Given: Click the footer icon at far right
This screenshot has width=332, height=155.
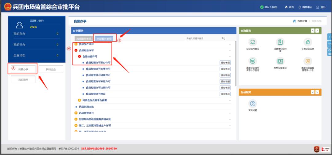Looking at the screenshot, I should tap(326, 149).
